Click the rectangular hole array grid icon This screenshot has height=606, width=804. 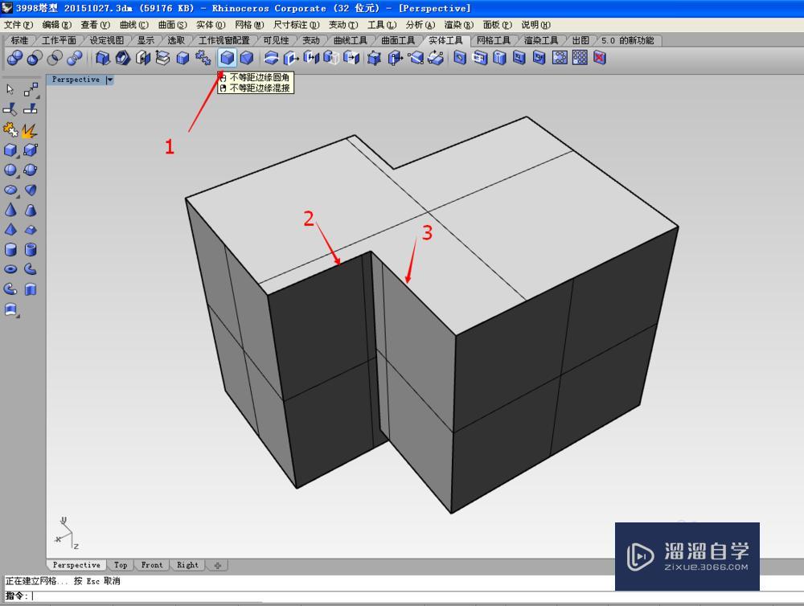point(580,58)
